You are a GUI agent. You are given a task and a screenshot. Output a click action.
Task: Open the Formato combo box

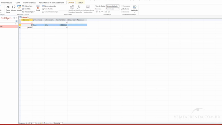[112, 9]
